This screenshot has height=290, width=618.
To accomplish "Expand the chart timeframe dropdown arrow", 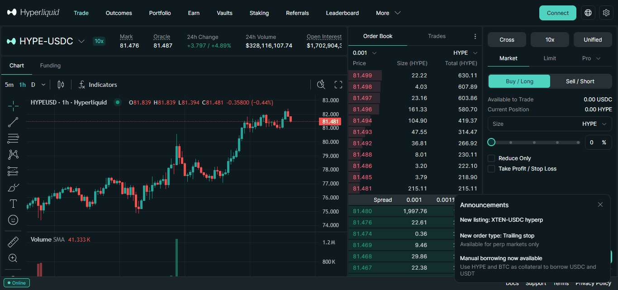I will pyautogui.click(x=43, y=85).
